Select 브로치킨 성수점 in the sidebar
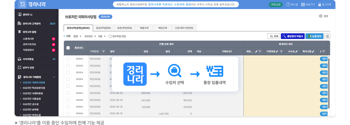This screenshot has width=350, height=125. [31, 104]
